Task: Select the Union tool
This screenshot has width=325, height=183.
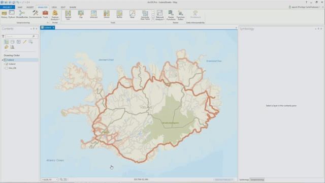Action: (x=107, y=15)
